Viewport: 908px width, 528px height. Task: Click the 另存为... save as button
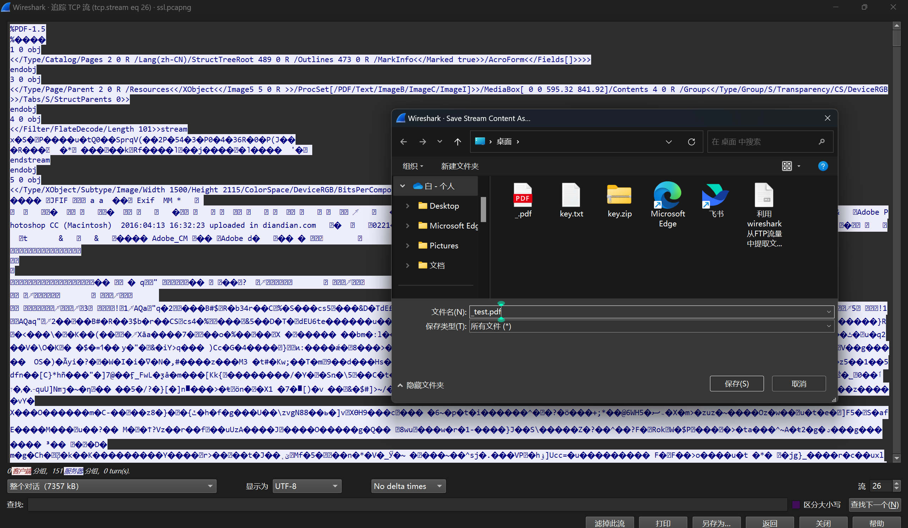[x=716, y=523]
